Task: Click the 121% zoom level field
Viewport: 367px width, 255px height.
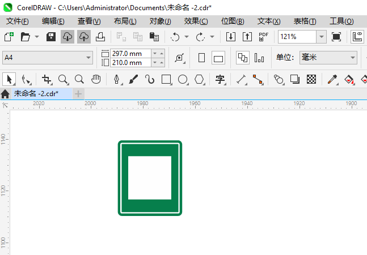Action: [297, 37]
